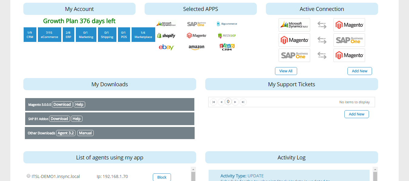Open Help for Magento 3.0.0.0

coord(79,104)
